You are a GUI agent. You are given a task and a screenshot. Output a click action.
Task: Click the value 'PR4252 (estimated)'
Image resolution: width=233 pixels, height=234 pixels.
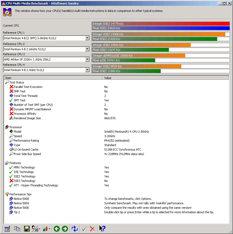click(x=117, y=141)
